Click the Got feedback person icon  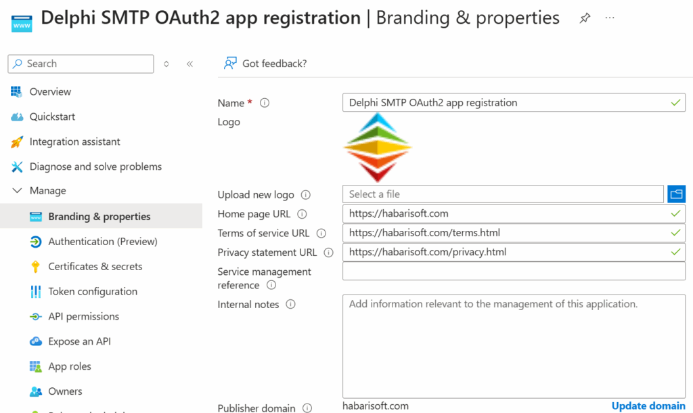pos(230,64)
